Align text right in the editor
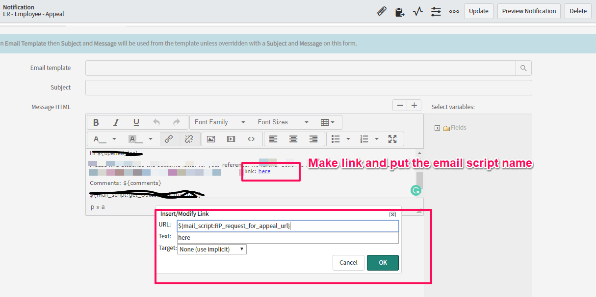This screenshot has width=596, height=297. (x=313, y=139)
